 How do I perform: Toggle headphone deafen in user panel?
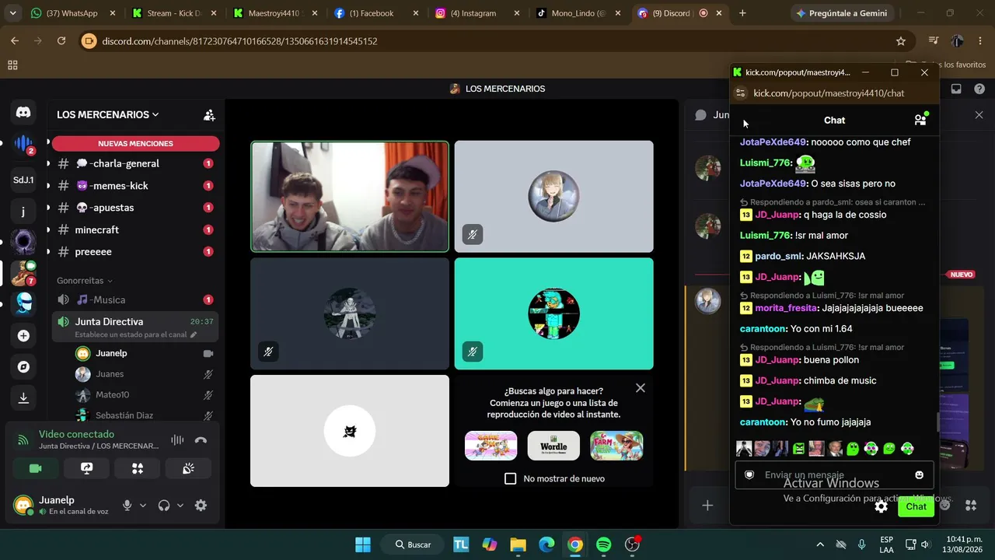163,506
